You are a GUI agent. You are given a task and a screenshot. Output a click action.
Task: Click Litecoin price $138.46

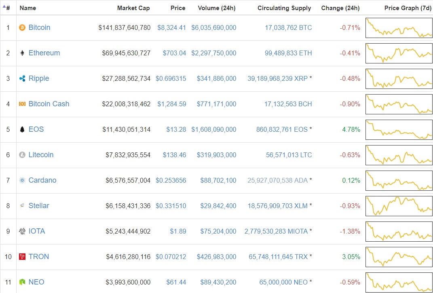click(x=175, y=155)
